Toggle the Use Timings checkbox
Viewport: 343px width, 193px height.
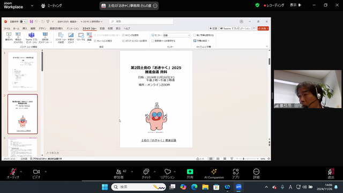pyautogui.click(x=123, y=35)
